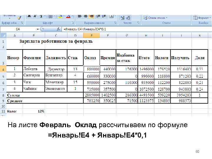Viewport: 212px width, 159px height.
Task: Click the position cell 'Бухгалтер'
Action: pyautogui.click(x=56, y=75)
